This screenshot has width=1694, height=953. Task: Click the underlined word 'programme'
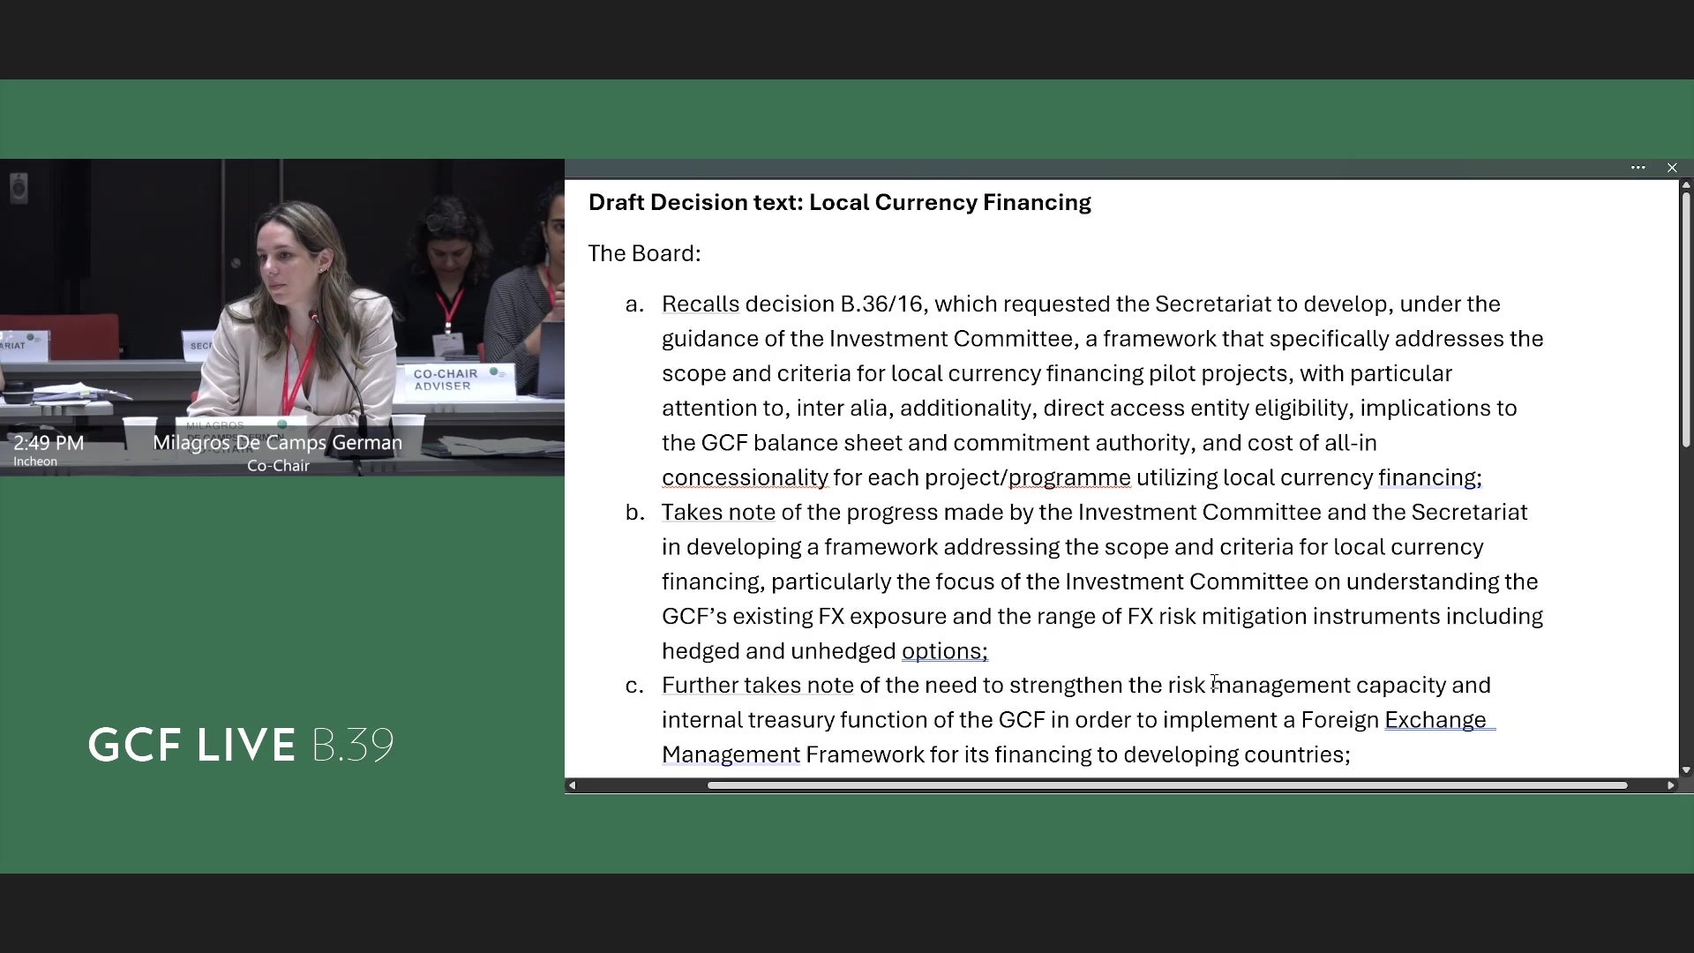(1069, 477)
